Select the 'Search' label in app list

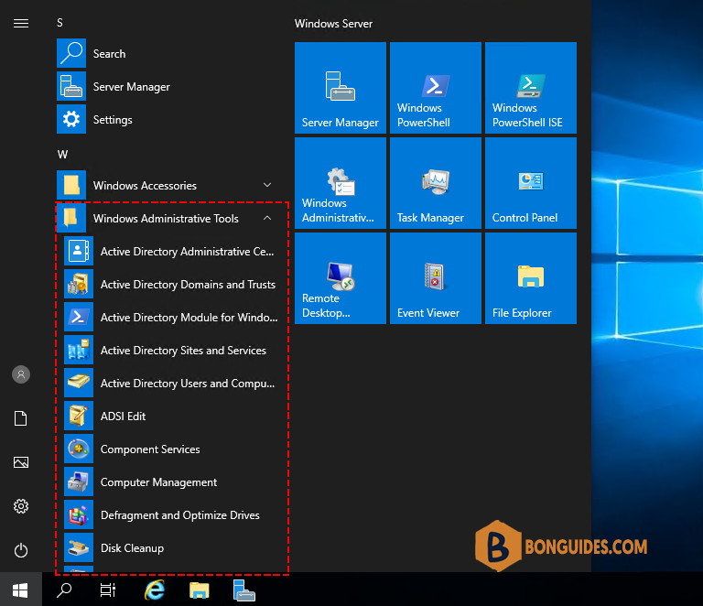tap(110, 54)
